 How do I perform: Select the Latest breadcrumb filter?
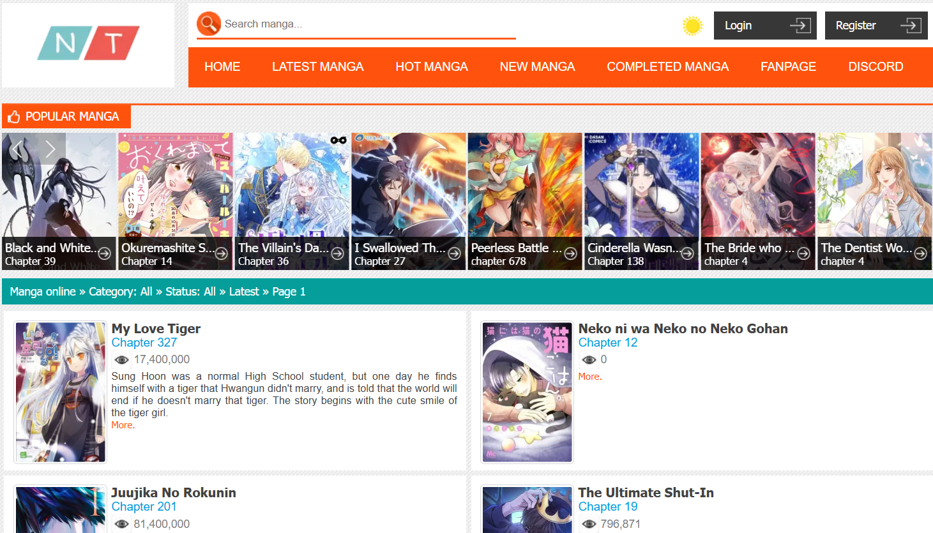pos(244,292)
